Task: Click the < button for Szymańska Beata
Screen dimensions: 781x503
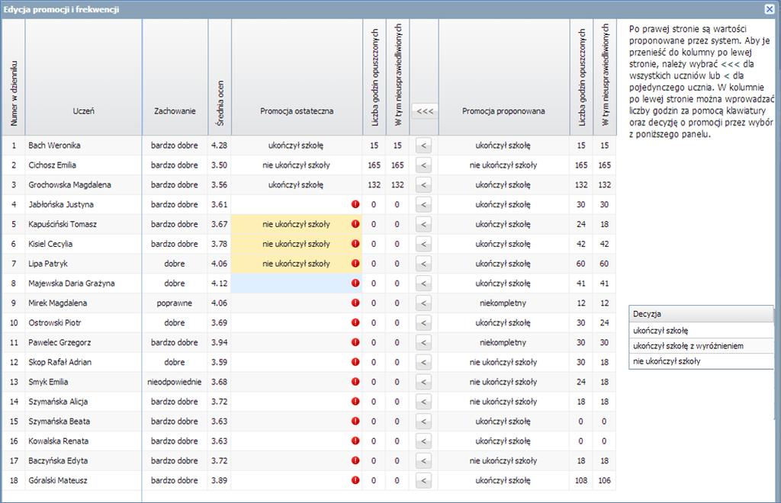Action: (x=423, y=421)
